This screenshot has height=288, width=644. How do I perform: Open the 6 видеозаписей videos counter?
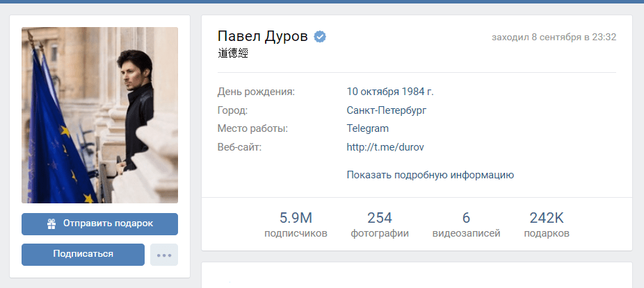466,224
